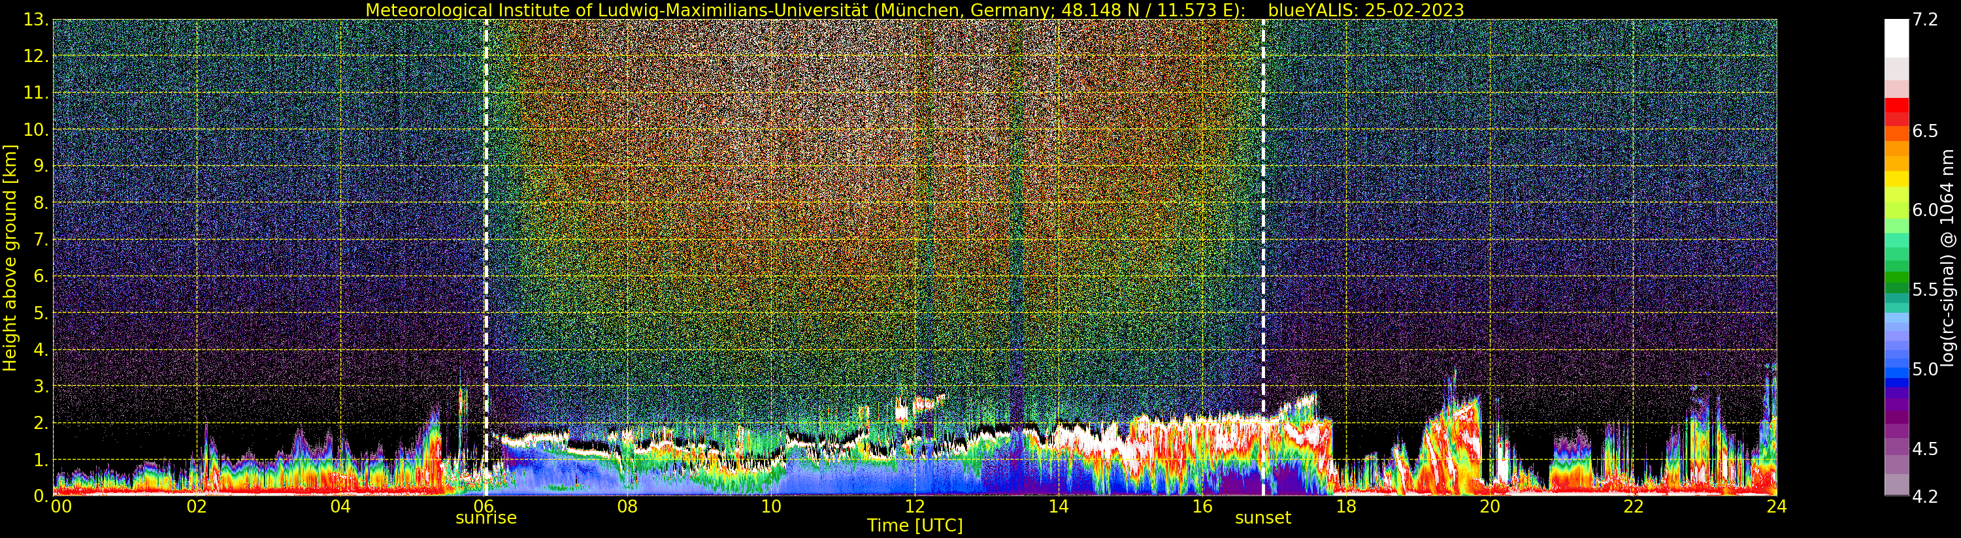Click height tick label '10.'
This screenshot has height=538, width=1961.
(35, 129)
